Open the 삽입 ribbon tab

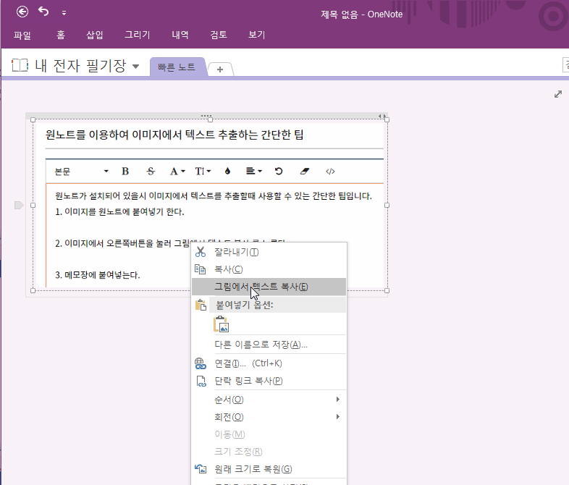click(x=95, y=35)
